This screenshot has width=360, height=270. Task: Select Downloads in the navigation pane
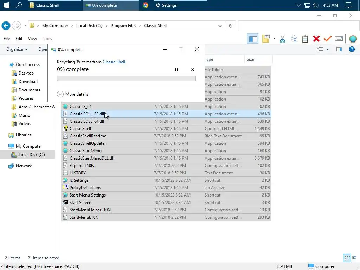(x=29, y=82)
